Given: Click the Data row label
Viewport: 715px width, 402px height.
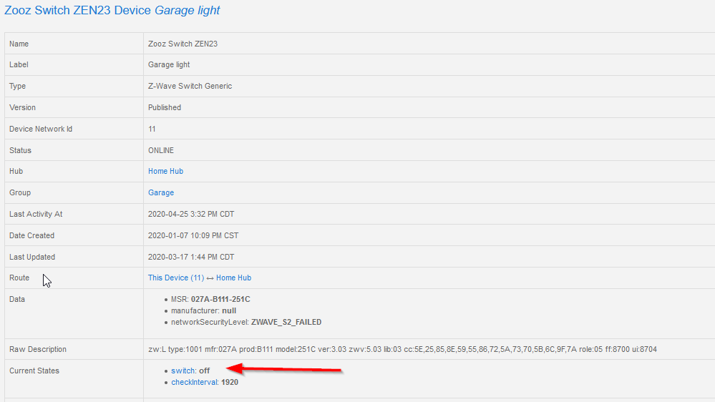Looking at the screenshot, I should [x=17, y=300].
